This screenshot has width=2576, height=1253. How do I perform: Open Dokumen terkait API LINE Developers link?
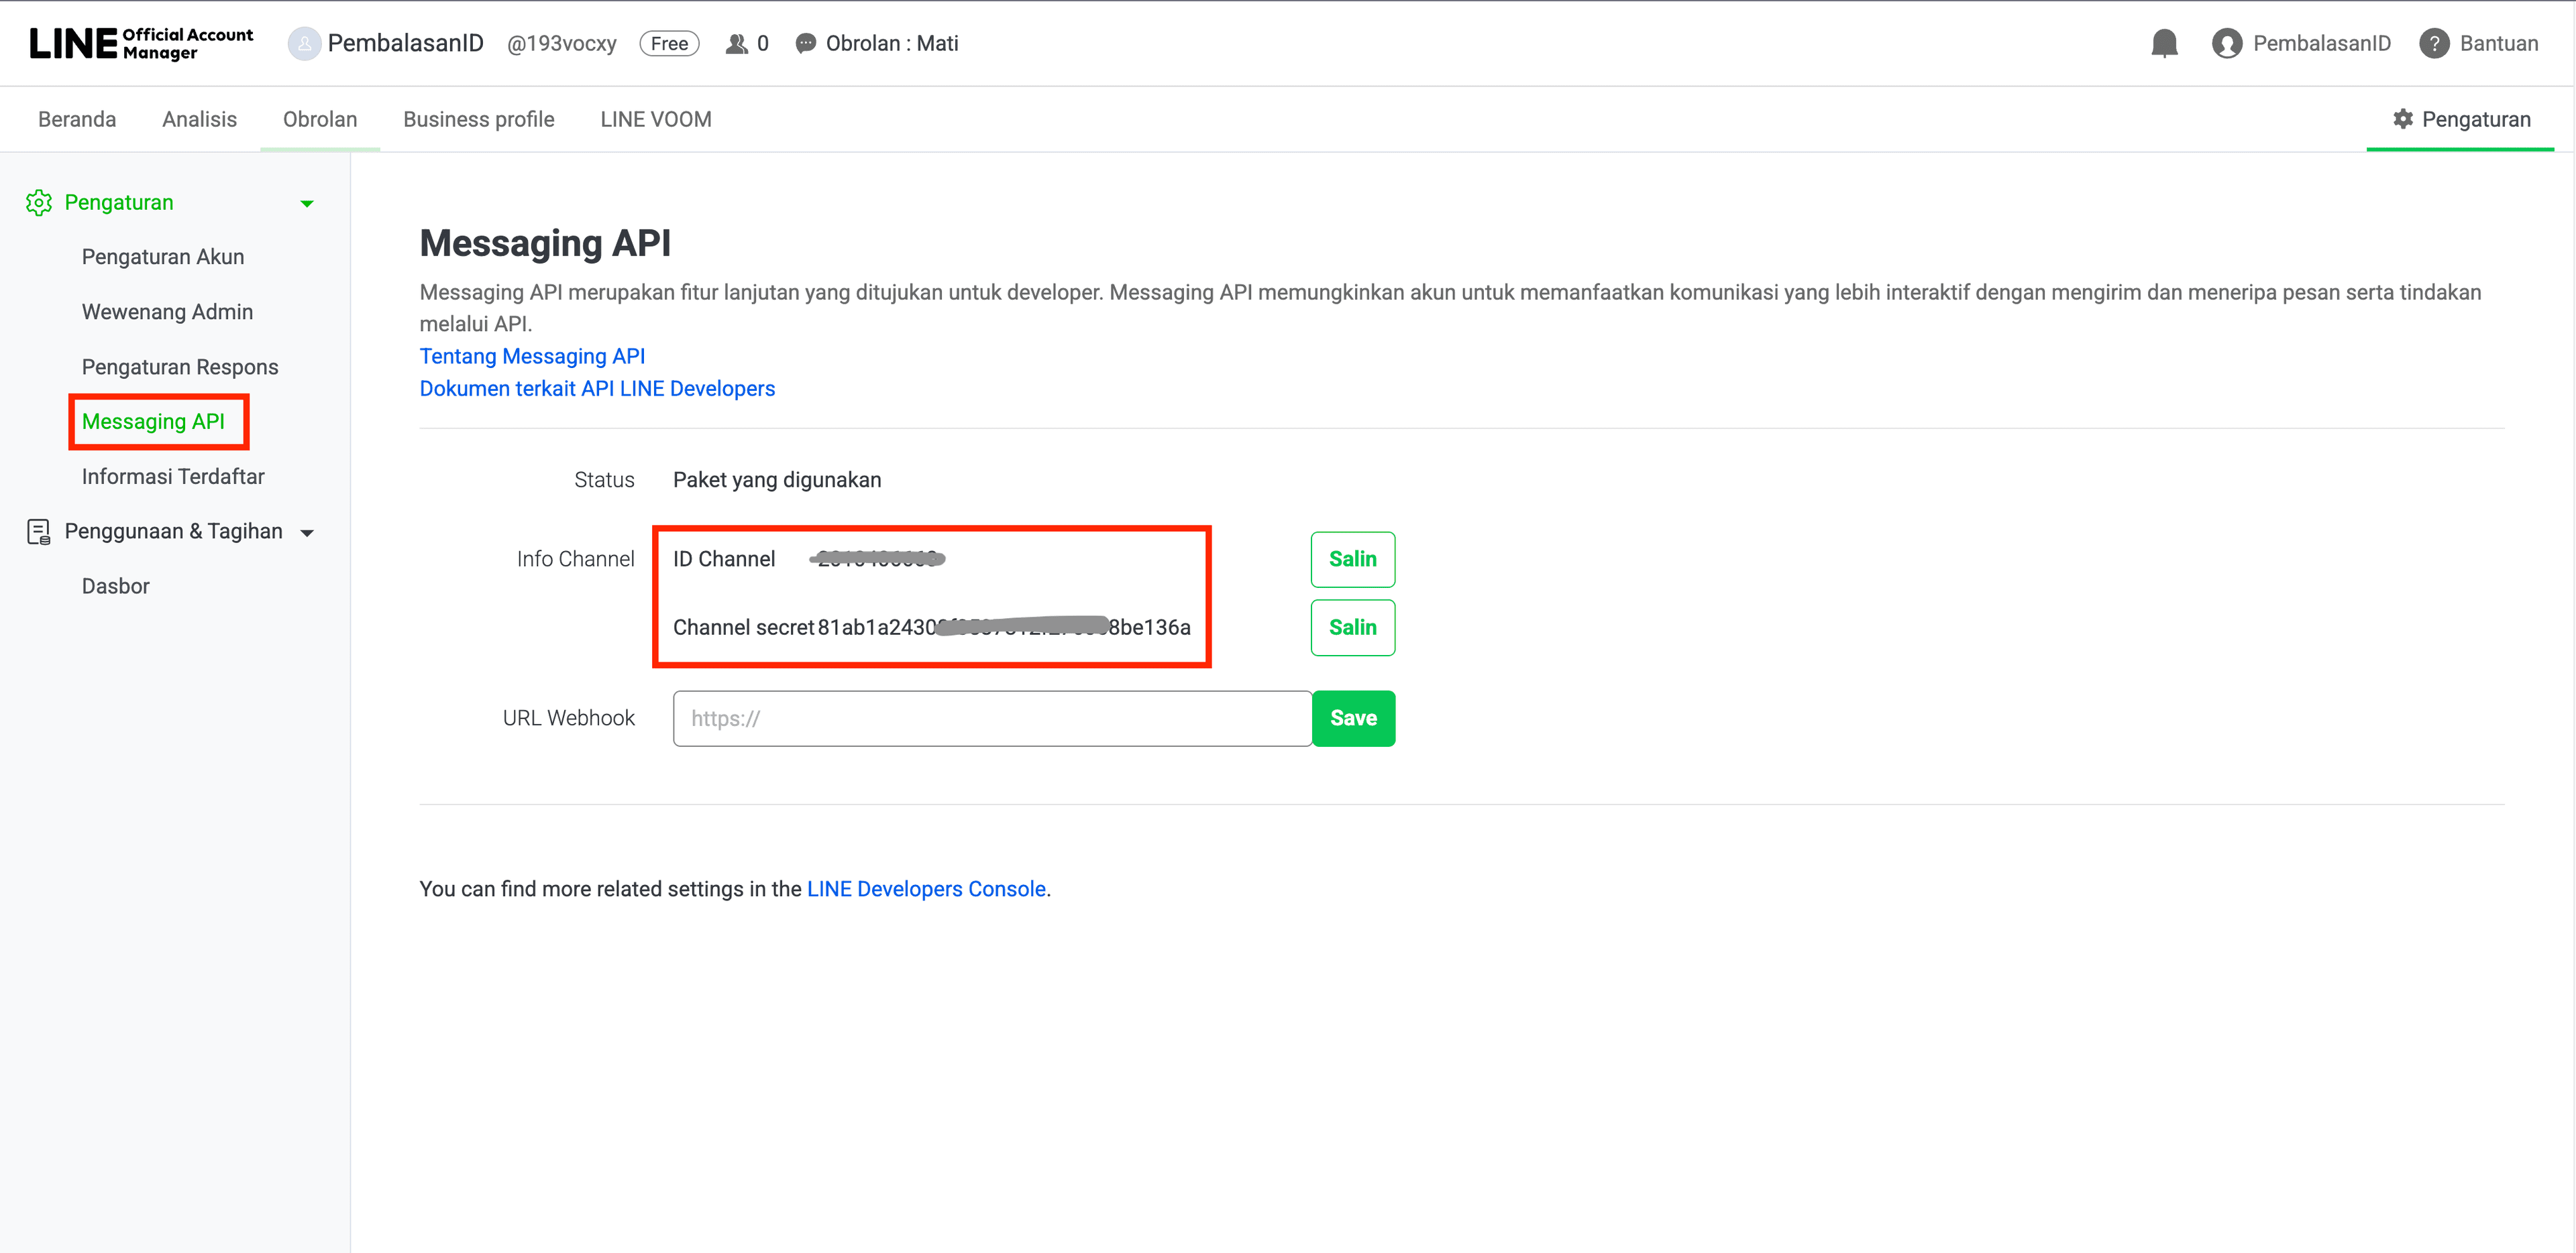click(x=597, y=389)
